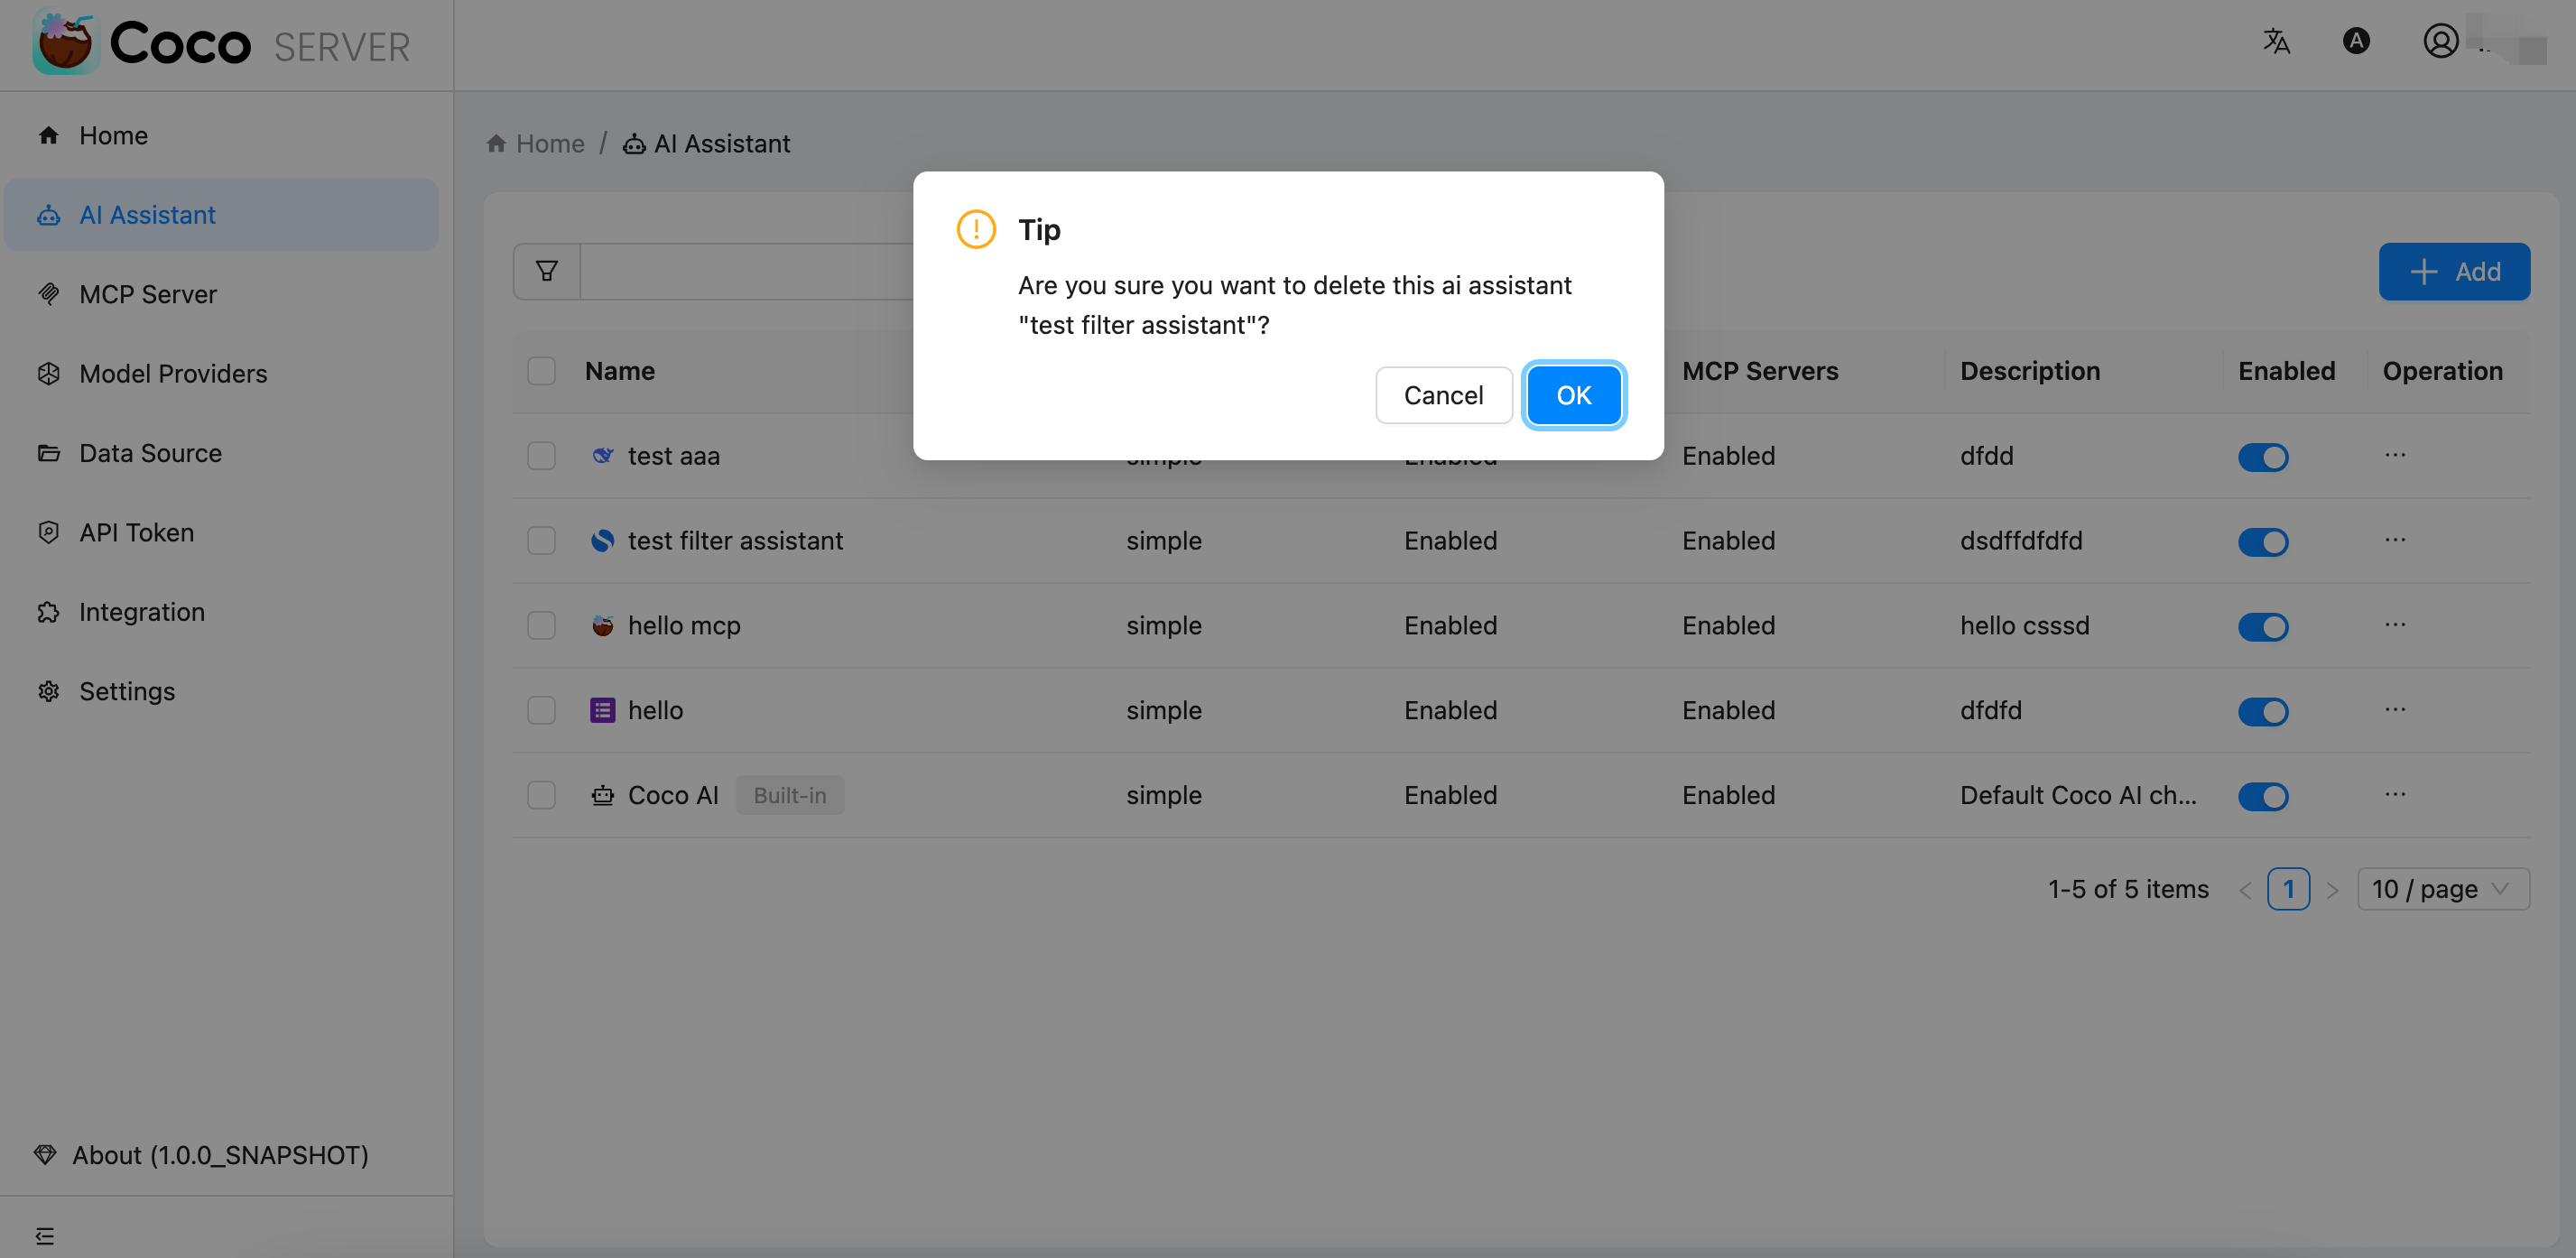Open operations menu for Coco AI
The image size is (2576, 1258).
pos(2395,795)
